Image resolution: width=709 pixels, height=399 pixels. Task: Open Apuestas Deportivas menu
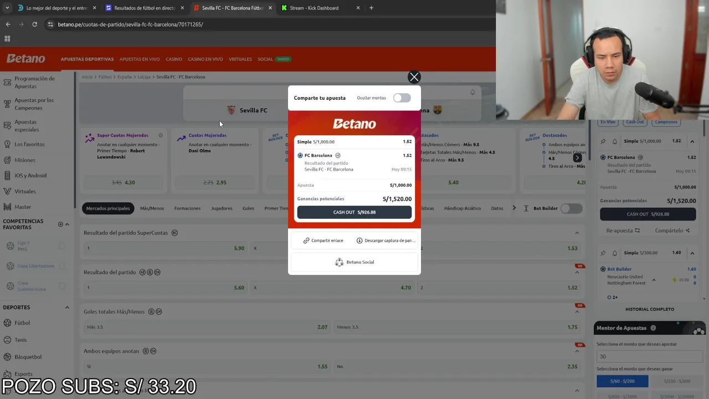pyautogui.click(x=87, y=59)
